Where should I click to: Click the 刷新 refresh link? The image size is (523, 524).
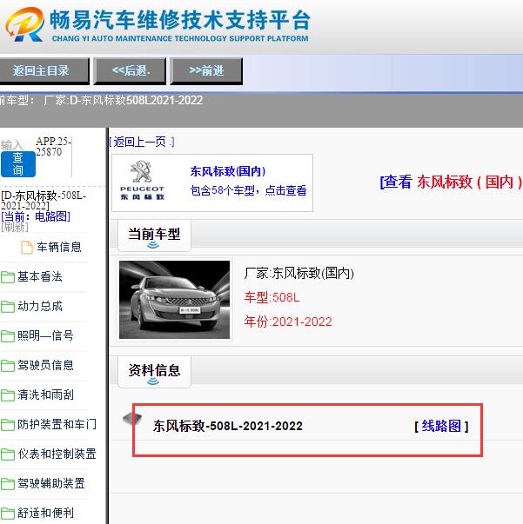click(x=15, y=228)
